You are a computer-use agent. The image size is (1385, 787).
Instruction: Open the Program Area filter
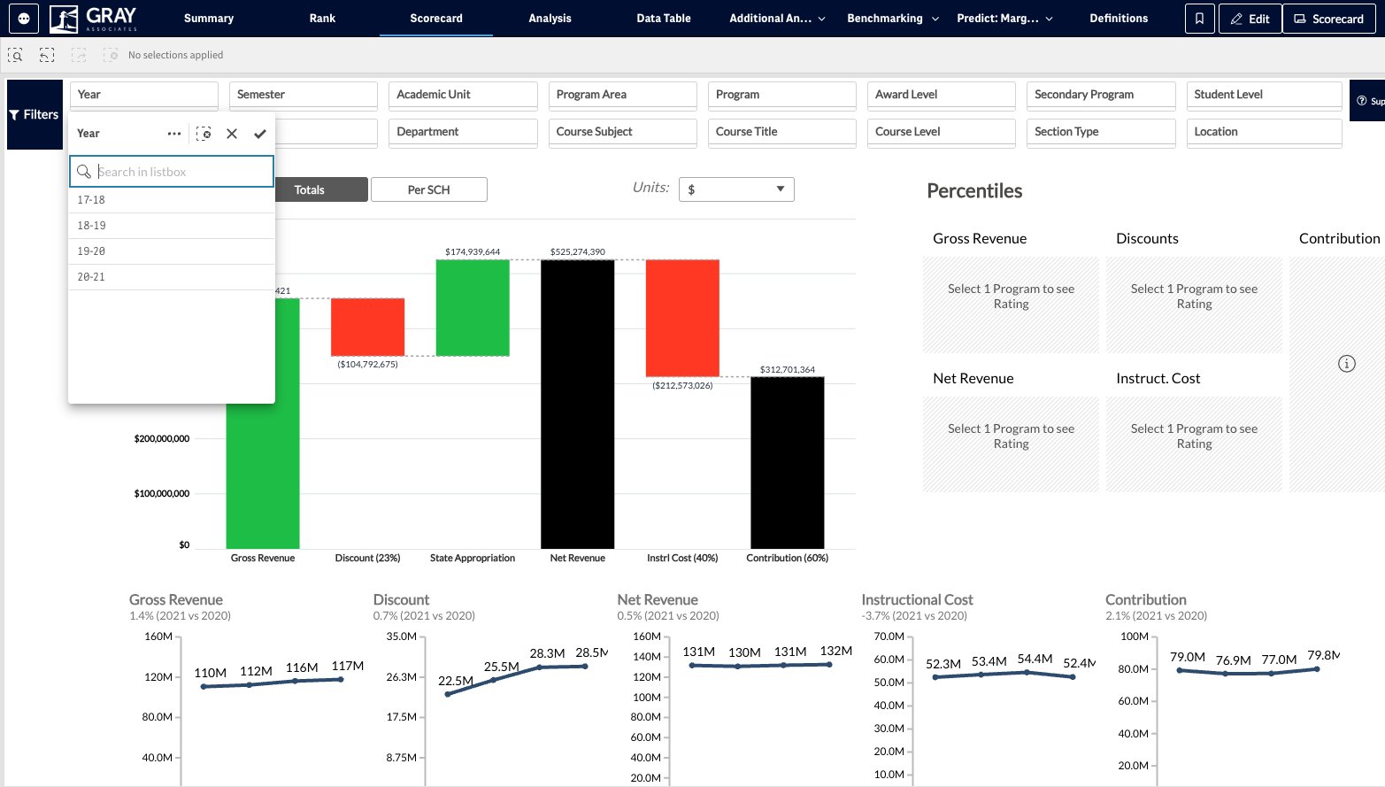pos(623,95)
